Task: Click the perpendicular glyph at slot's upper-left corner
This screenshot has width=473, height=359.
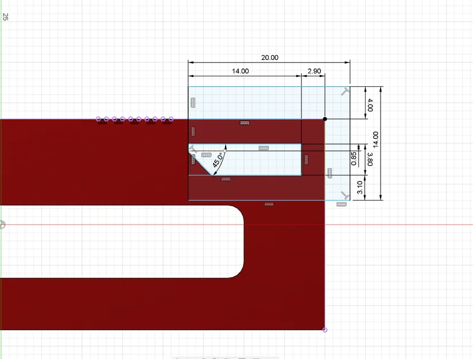Action: pyautogui.click(x=193, y=149)
